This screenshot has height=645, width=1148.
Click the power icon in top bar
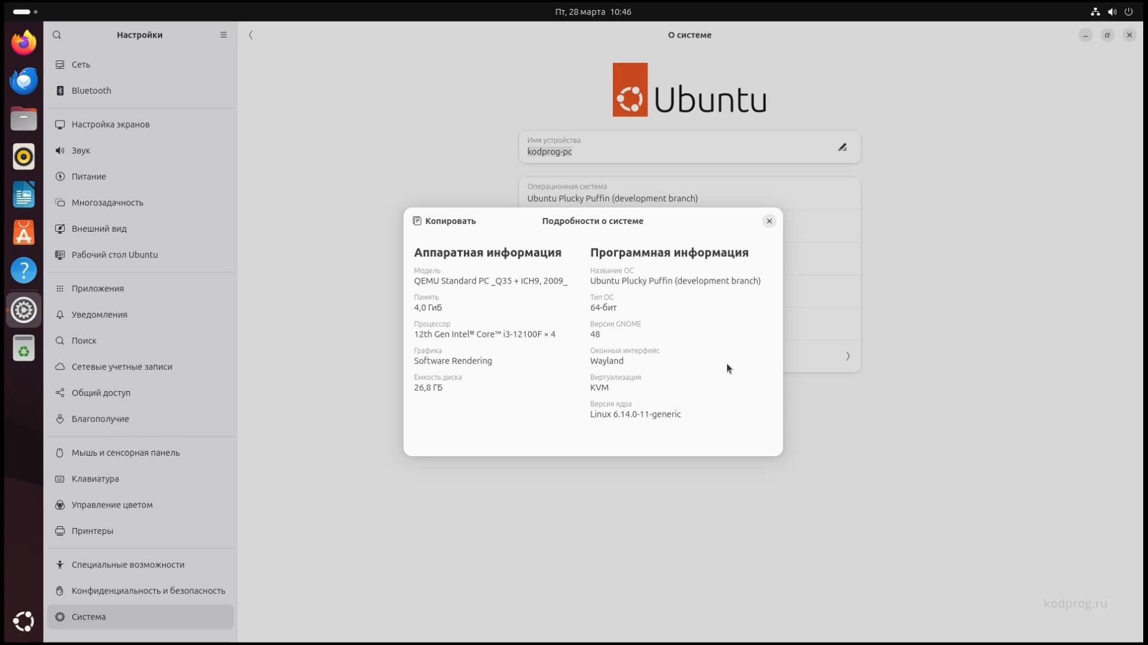1129,11
